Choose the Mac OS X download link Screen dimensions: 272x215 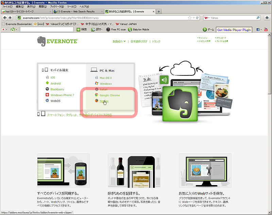[106, 78]
